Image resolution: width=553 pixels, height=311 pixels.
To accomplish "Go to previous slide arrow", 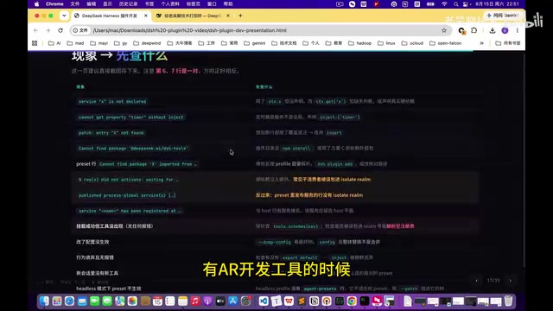I will point(476,281).
